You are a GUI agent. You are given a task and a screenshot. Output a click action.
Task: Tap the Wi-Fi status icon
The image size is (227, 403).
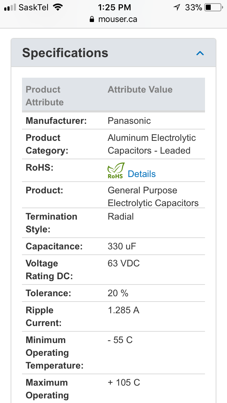[58, 7]
